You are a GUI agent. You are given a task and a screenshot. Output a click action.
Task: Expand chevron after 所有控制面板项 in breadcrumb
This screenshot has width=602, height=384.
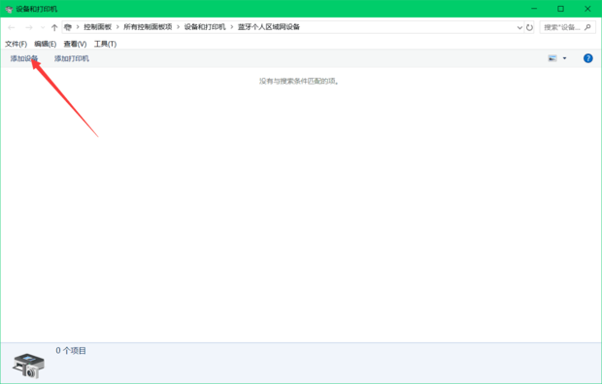[x=178, y=27]
